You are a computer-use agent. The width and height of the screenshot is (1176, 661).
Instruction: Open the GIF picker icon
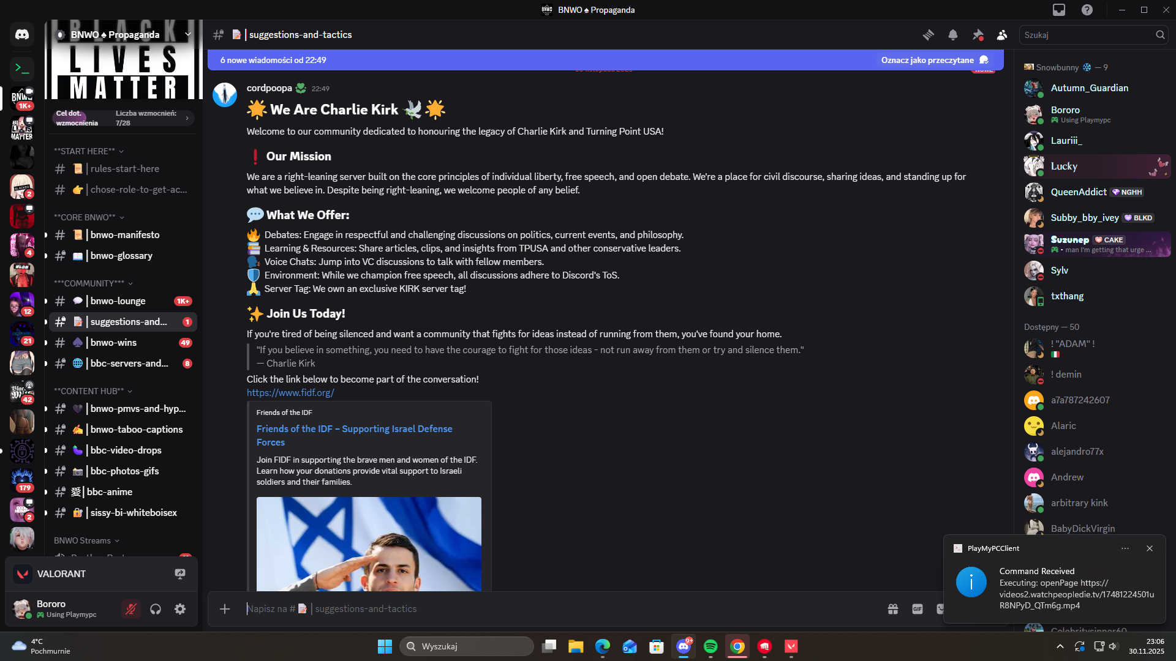918,609
